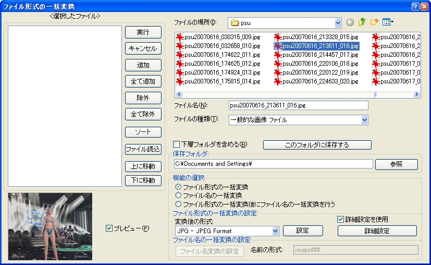
Task: Select the ファイル名の一括変換 radio option
Action: 179,195
